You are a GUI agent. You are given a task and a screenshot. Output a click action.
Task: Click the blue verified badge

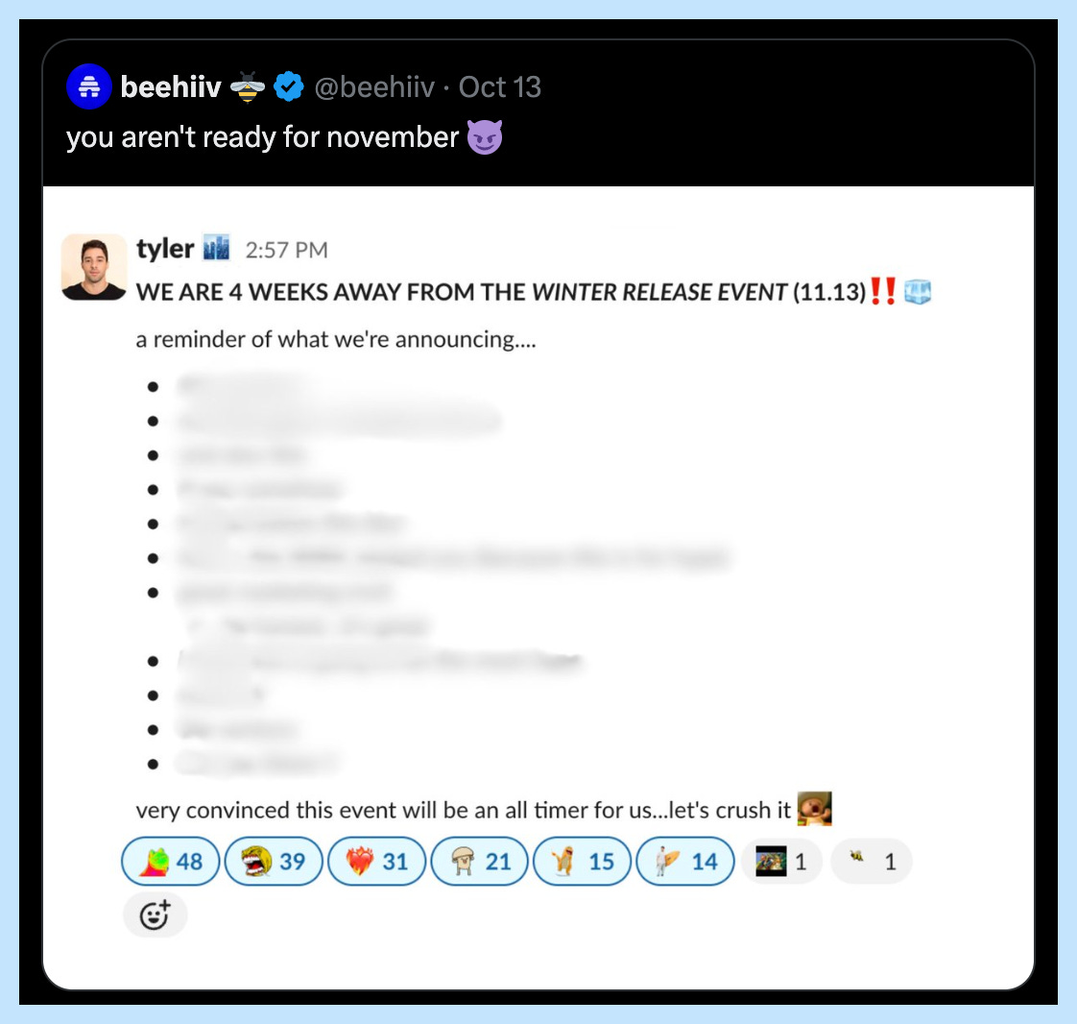[289, 86]
